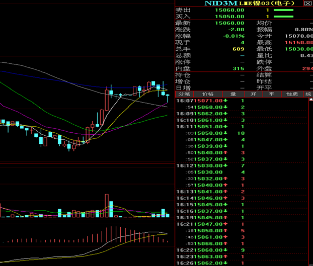Image resolution: width=313 pixels, height=266 pixels.
Task: Click the tallest red volume bar
Action: pos(107,206)
